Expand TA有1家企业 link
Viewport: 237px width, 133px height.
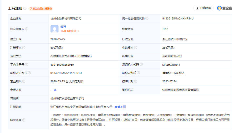(x=70, y=31)
